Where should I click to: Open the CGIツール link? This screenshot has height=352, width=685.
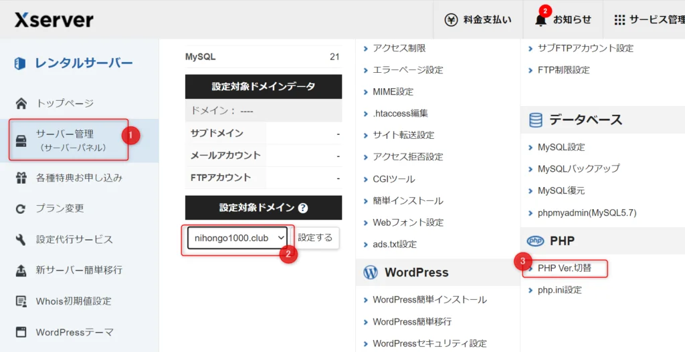point(393,179)
